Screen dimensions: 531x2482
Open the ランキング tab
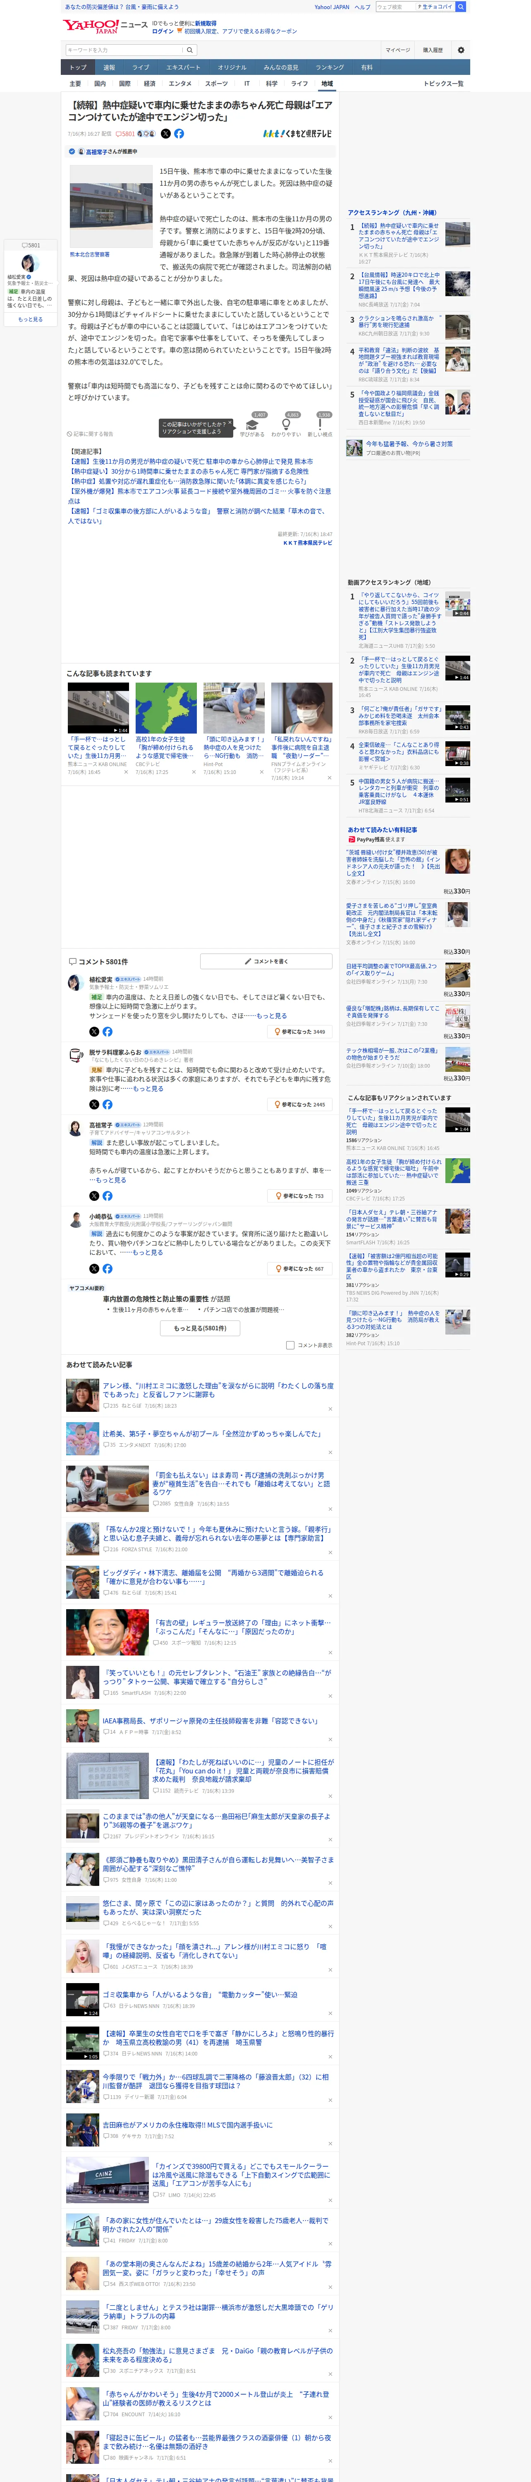click(330, 67)
